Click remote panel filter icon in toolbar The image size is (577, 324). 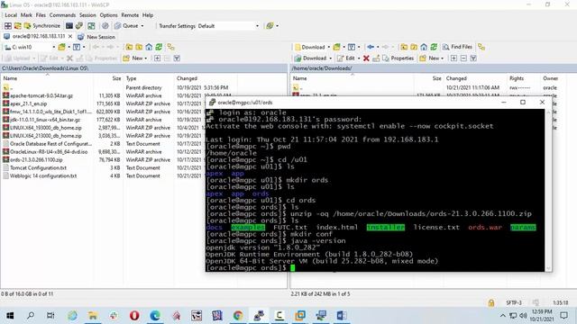(473, 58)
